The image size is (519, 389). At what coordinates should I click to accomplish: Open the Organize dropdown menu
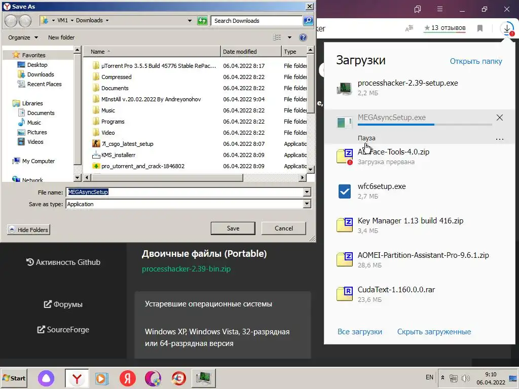(x=23, y=37)
